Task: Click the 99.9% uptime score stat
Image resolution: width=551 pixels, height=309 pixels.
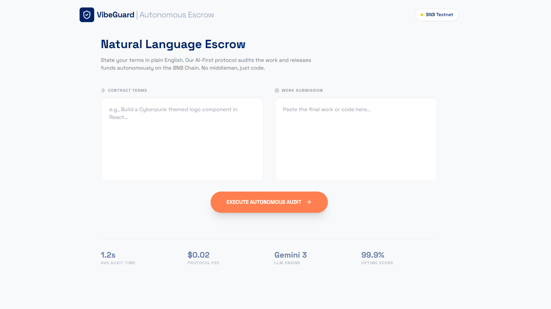Action: click(372, 255)
